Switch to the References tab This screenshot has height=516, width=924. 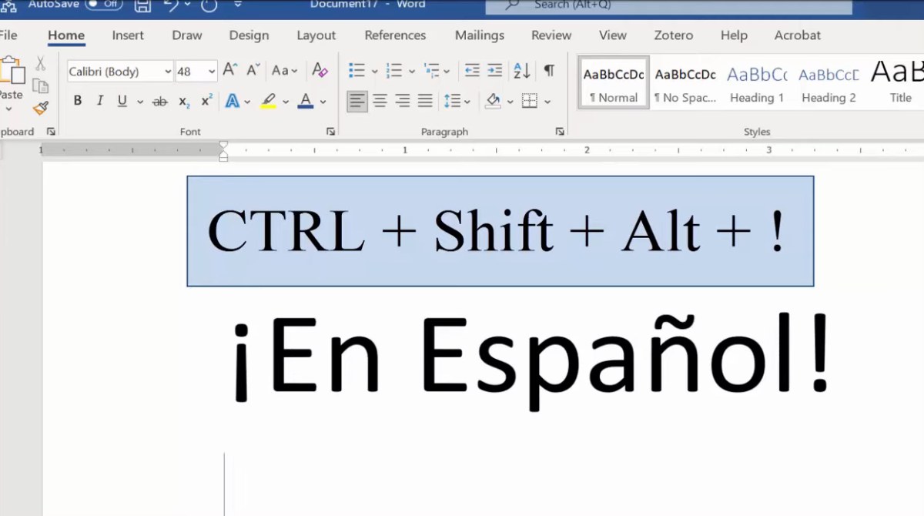point(395,35)
